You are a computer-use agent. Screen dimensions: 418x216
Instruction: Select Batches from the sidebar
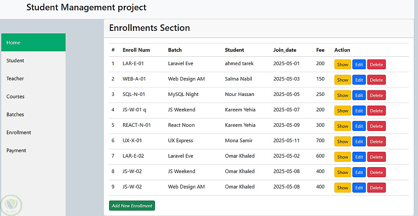click(15, 114)
